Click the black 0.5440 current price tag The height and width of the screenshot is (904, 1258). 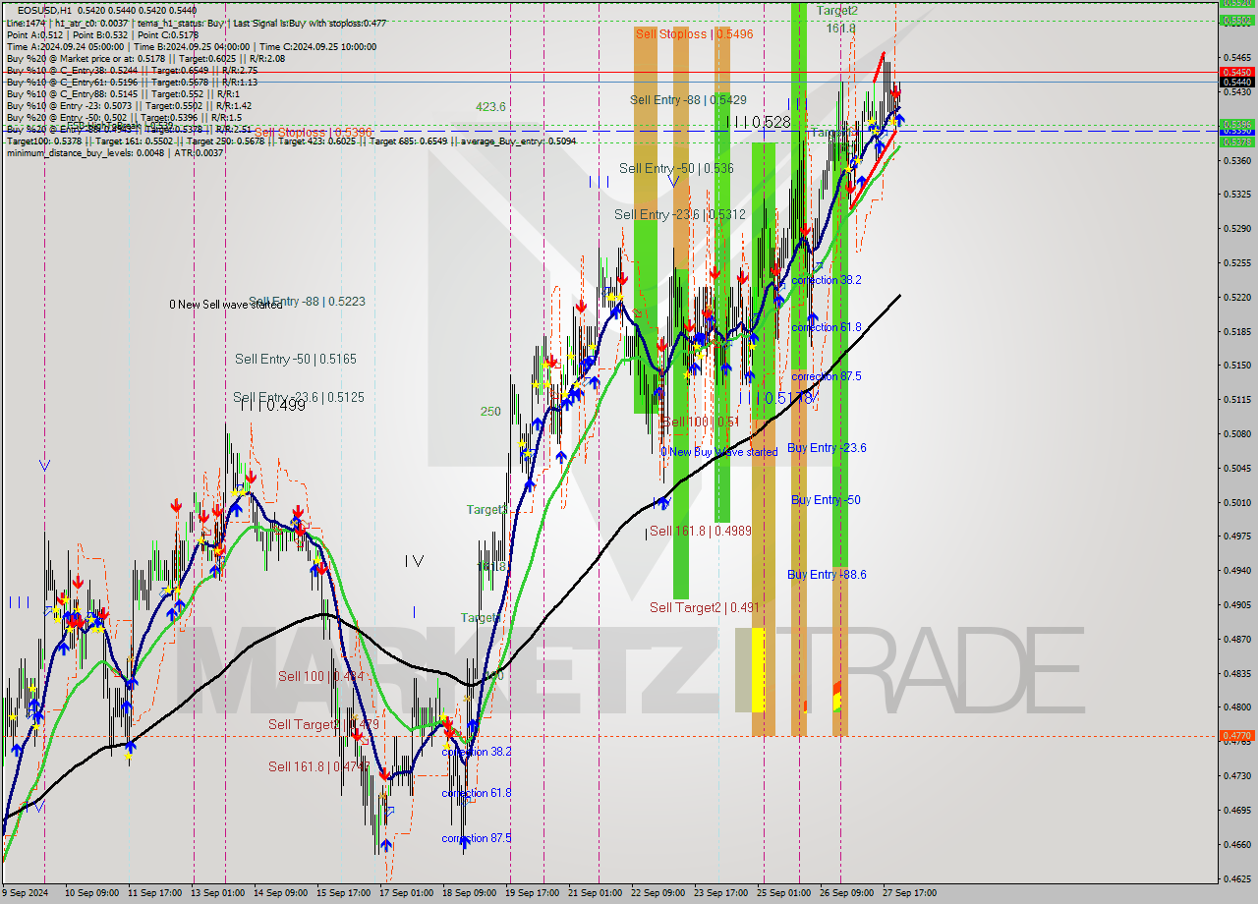click(1235, 82)
